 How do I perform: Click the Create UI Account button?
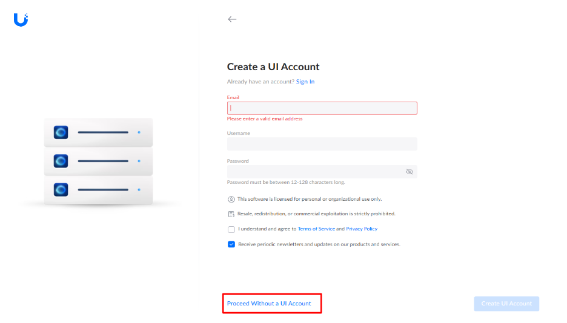click(506, 304)
